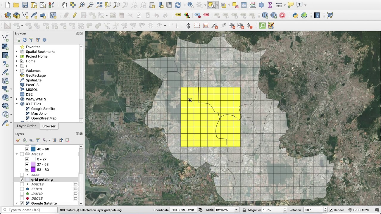Open the Data Source Manager icon
Screen dimensions: 381x214
[8, 15]
